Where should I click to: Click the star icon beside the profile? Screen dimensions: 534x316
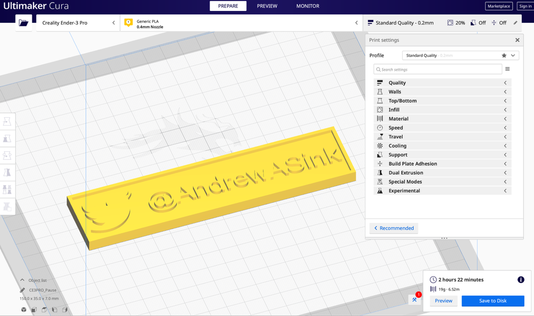pyautogui.click(x=504, y=55)
